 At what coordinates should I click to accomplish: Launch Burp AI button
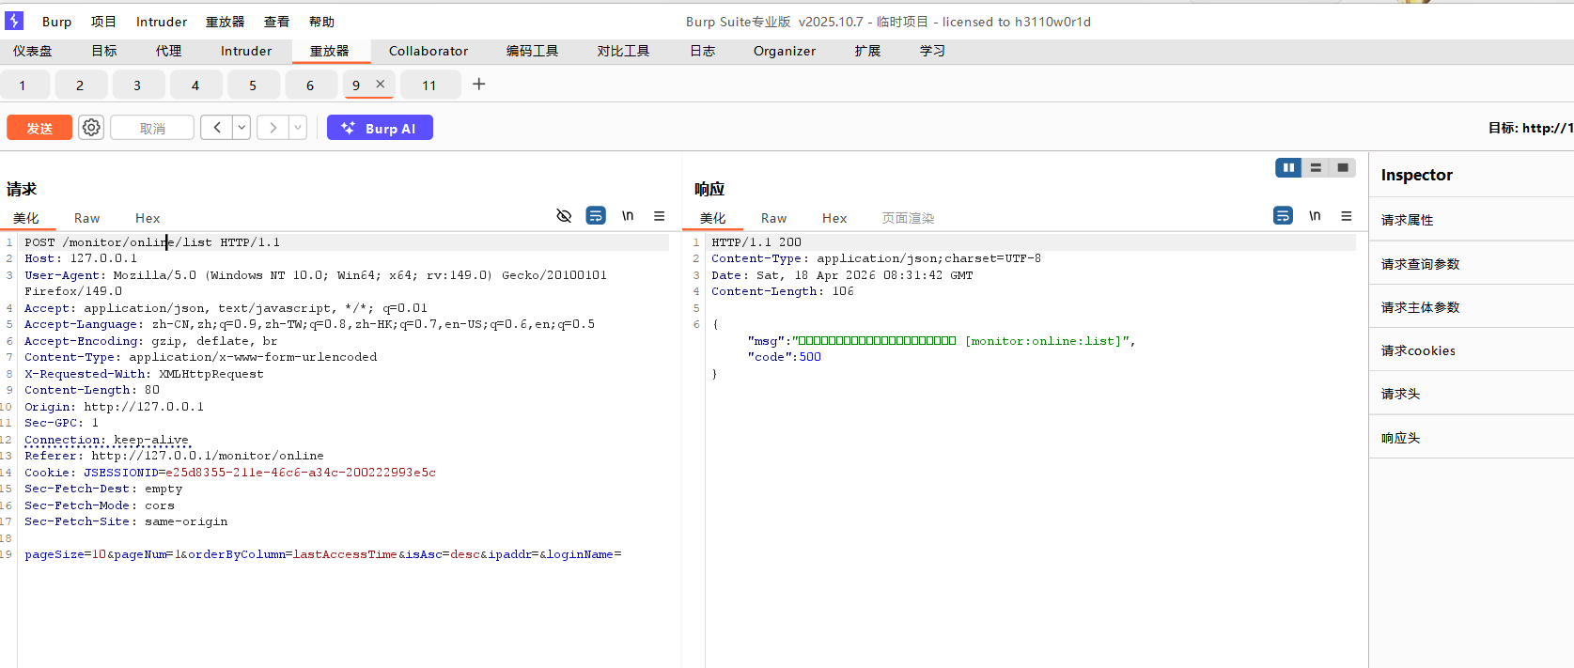380,128
